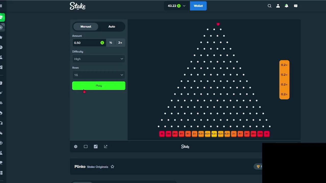Click the trophy leaderboard badge

[x=258, y=166]
